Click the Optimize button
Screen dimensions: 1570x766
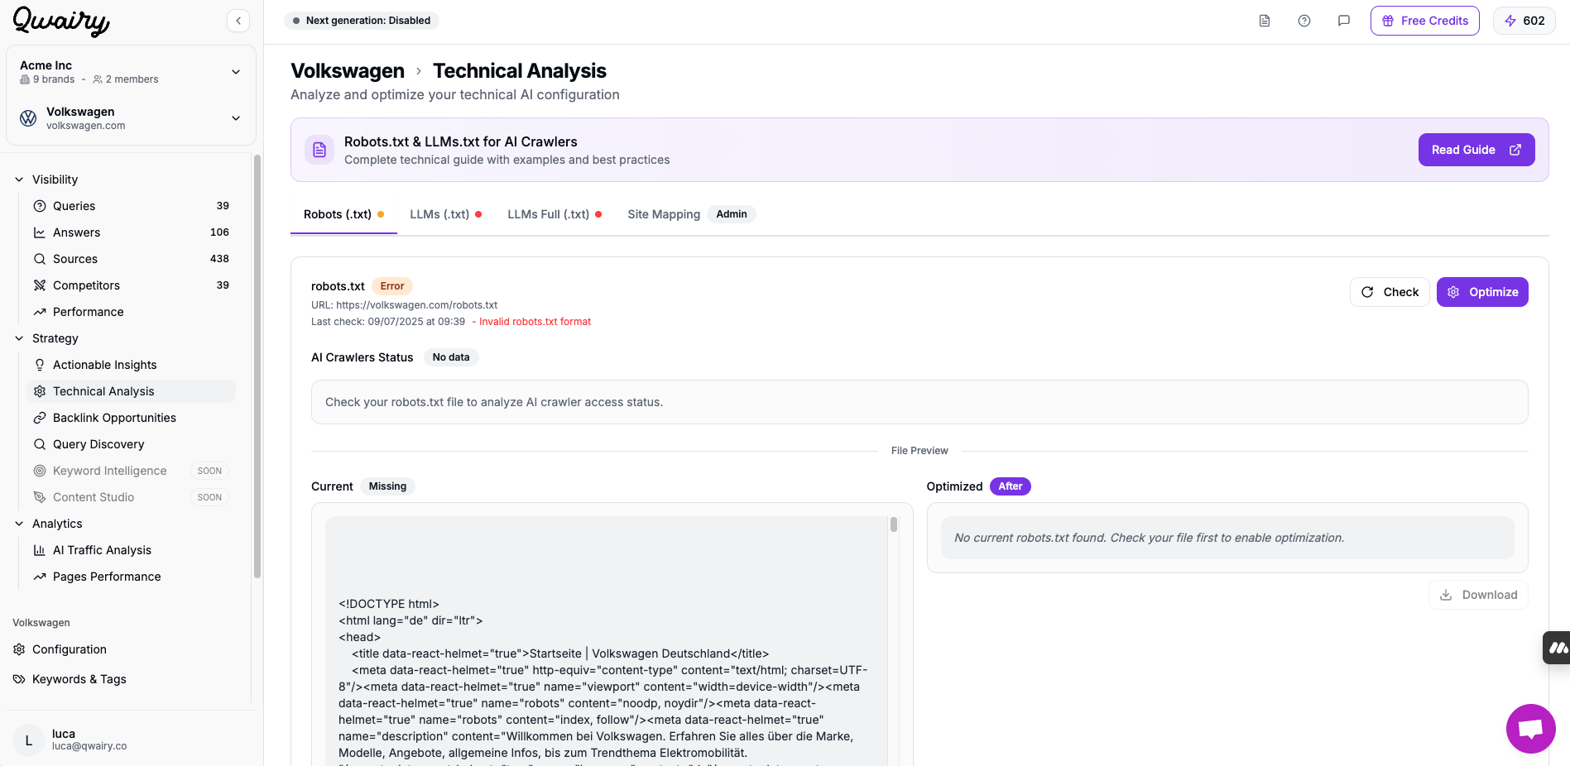[x=1482, y=292]
